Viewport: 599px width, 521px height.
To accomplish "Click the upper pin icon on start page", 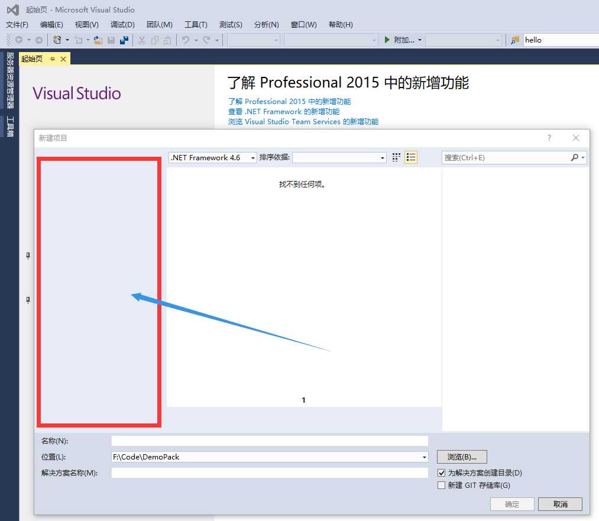I will coord(28,255).
